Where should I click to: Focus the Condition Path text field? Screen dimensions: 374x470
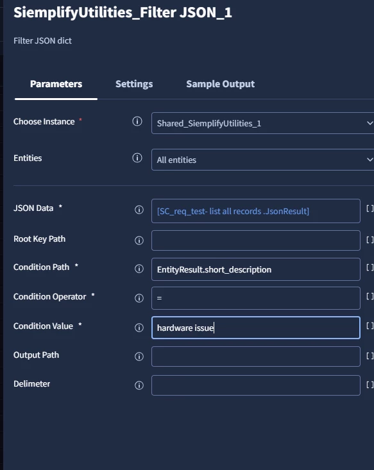(256, 269)
